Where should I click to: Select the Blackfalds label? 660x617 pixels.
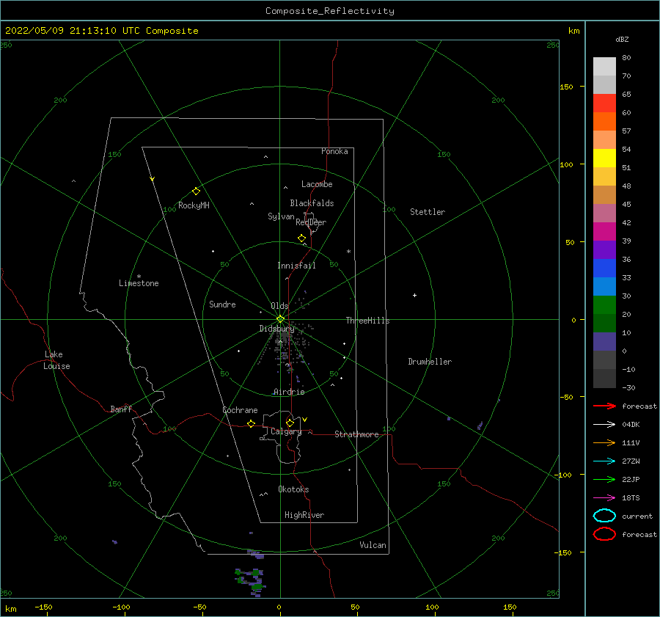point(312,203)
